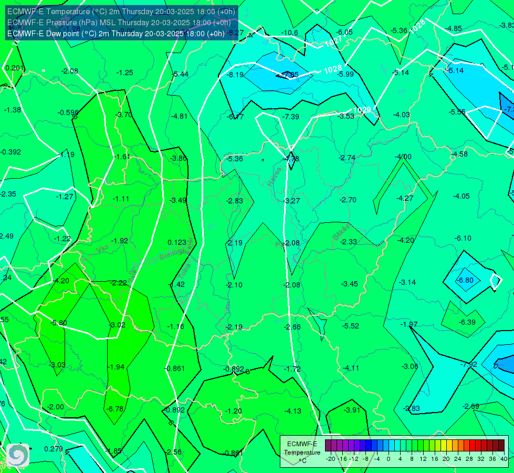
Task: Click the Békés county label
Action: (x=341, y=232)
